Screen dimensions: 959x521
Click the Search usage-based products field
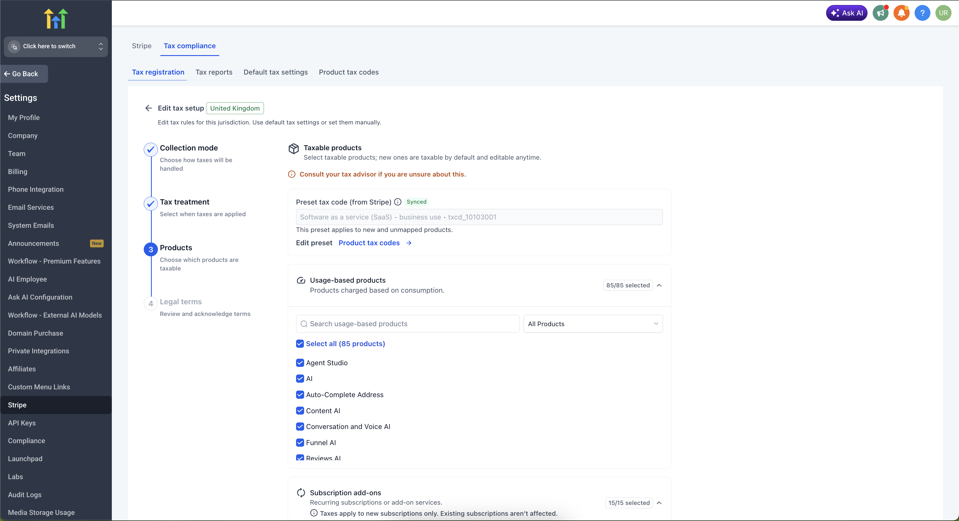click(408, 324)
